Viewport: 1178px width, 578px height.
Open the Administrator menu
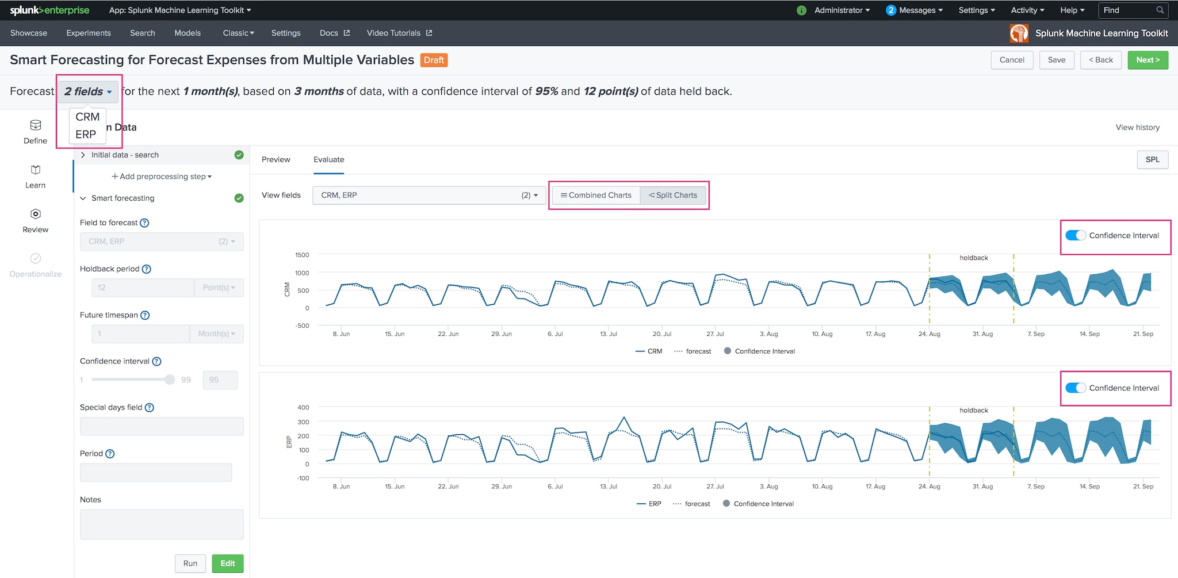click(842, 10)
